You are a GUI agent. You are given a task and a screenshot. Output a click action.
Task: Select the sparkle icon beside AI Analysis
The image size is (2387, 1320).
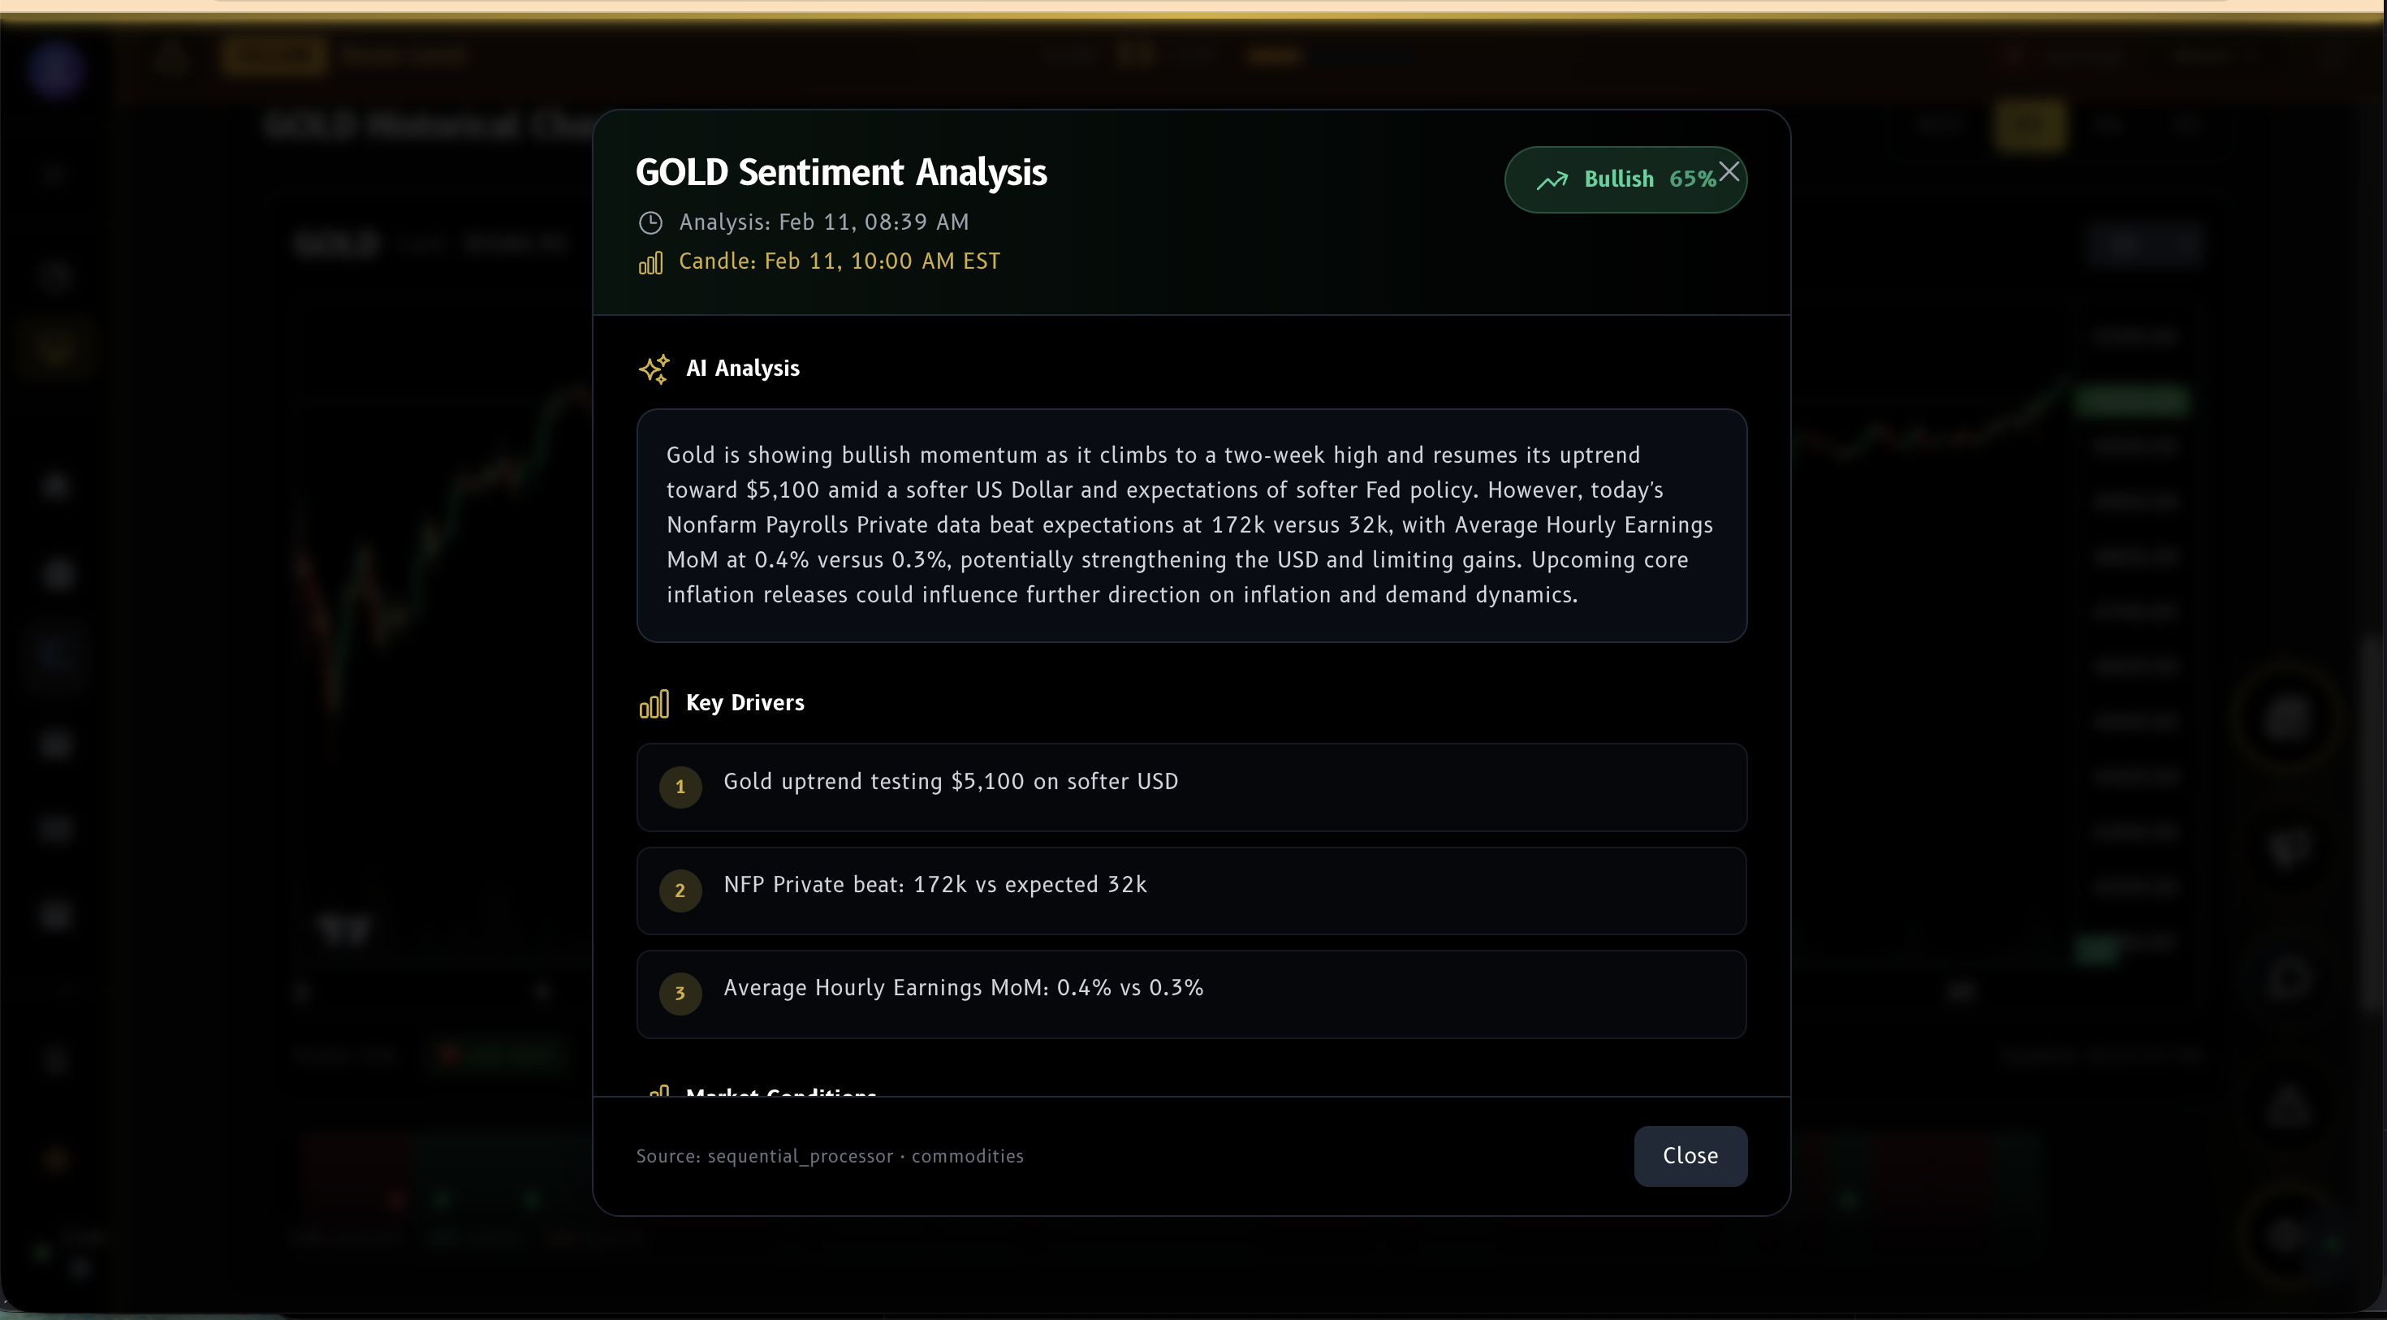(654, 369)
